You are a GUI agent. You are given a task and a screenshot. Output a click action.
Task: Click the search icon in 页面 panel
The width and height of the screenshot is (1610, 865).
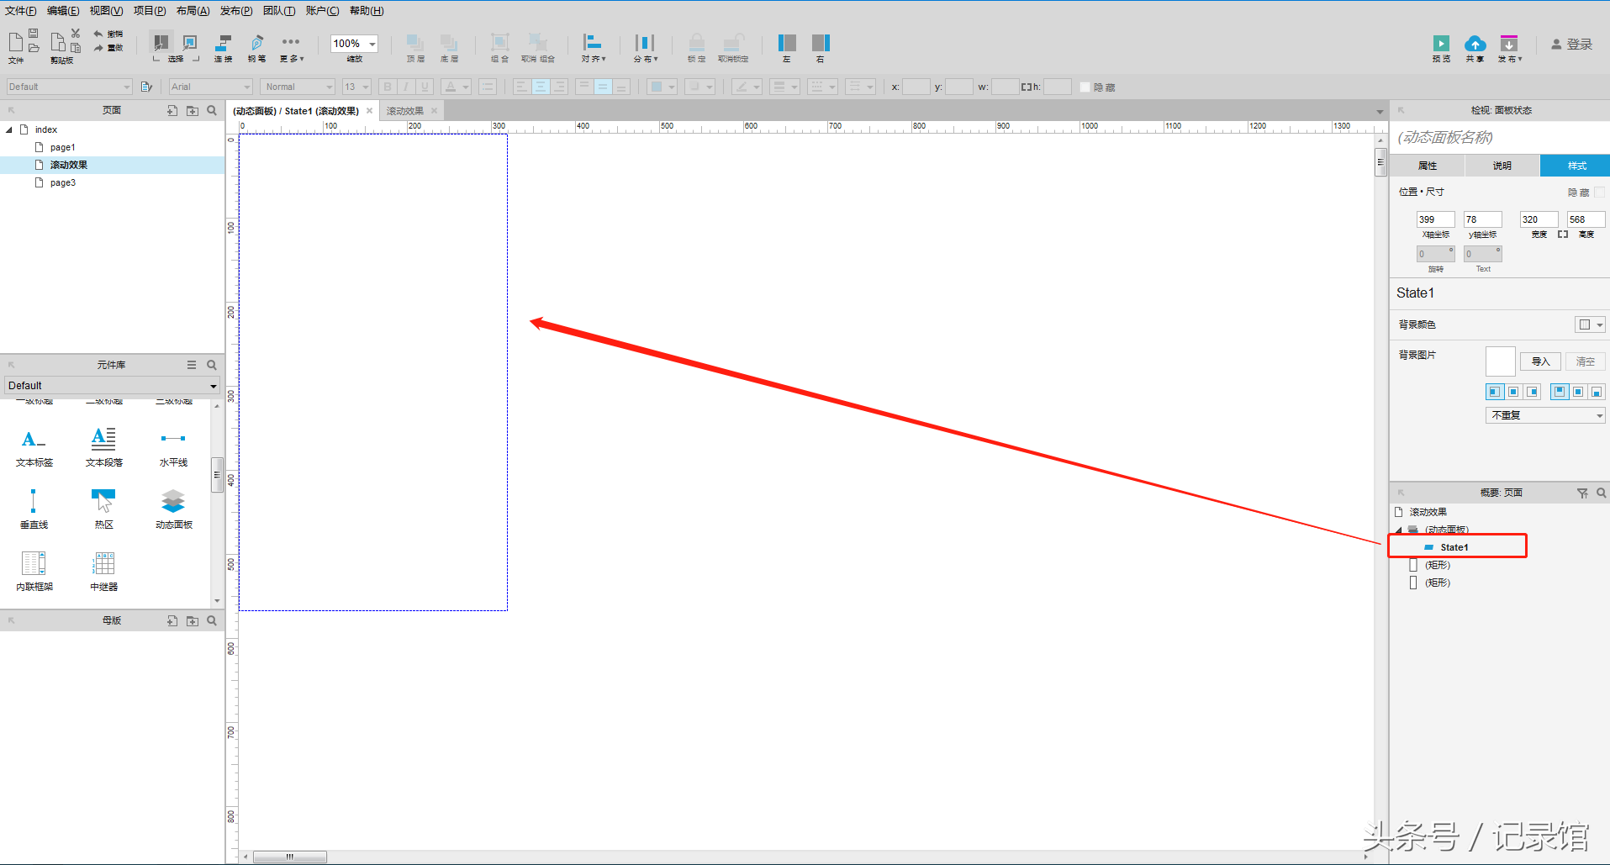click(212, 110)
